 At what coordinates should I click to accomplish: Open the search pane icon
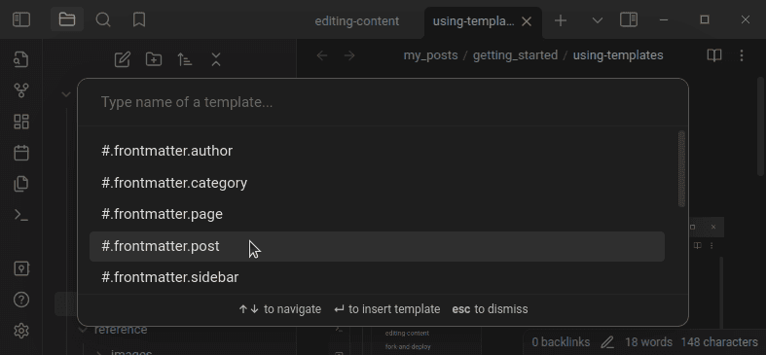103,19
